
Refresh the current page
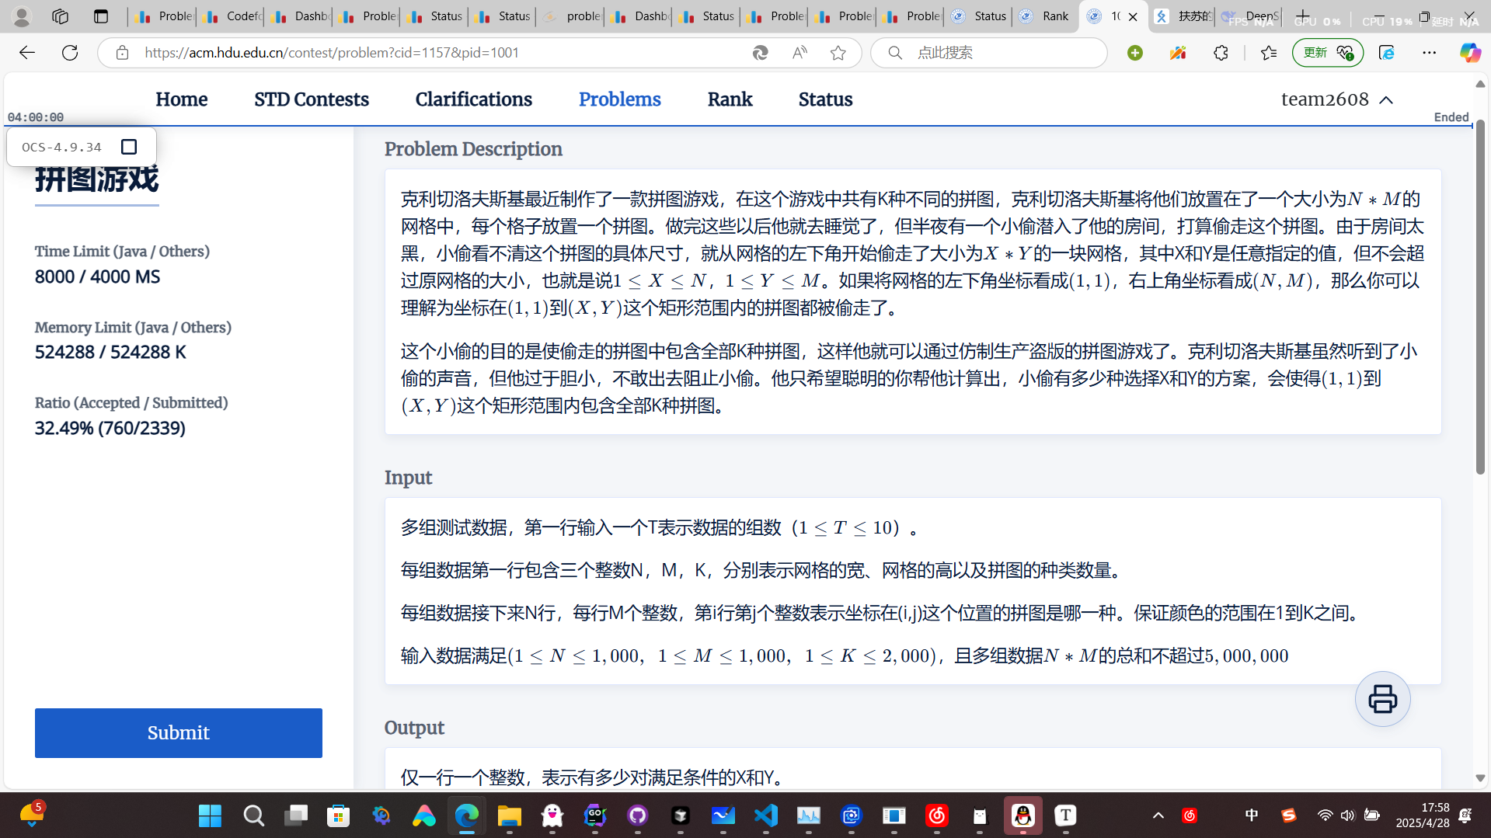(x=70, y=53)
